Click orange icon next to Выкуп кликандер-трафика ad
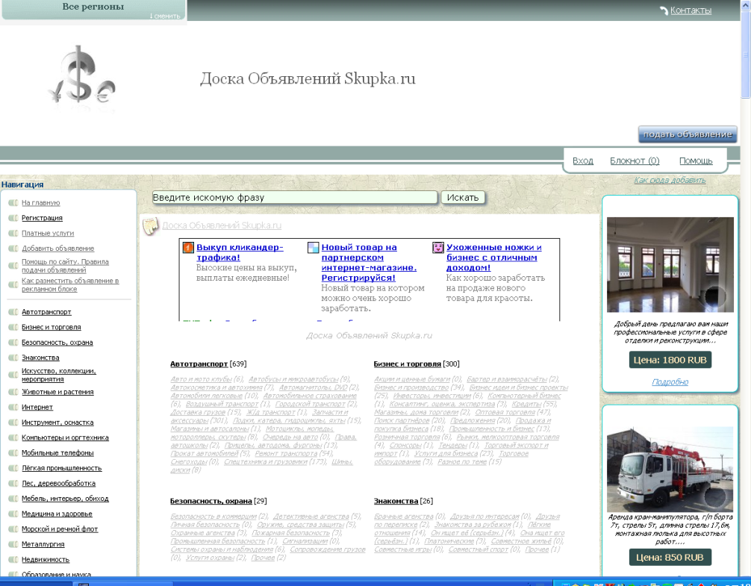Screen dimensions: 751x586 (188, 248)
